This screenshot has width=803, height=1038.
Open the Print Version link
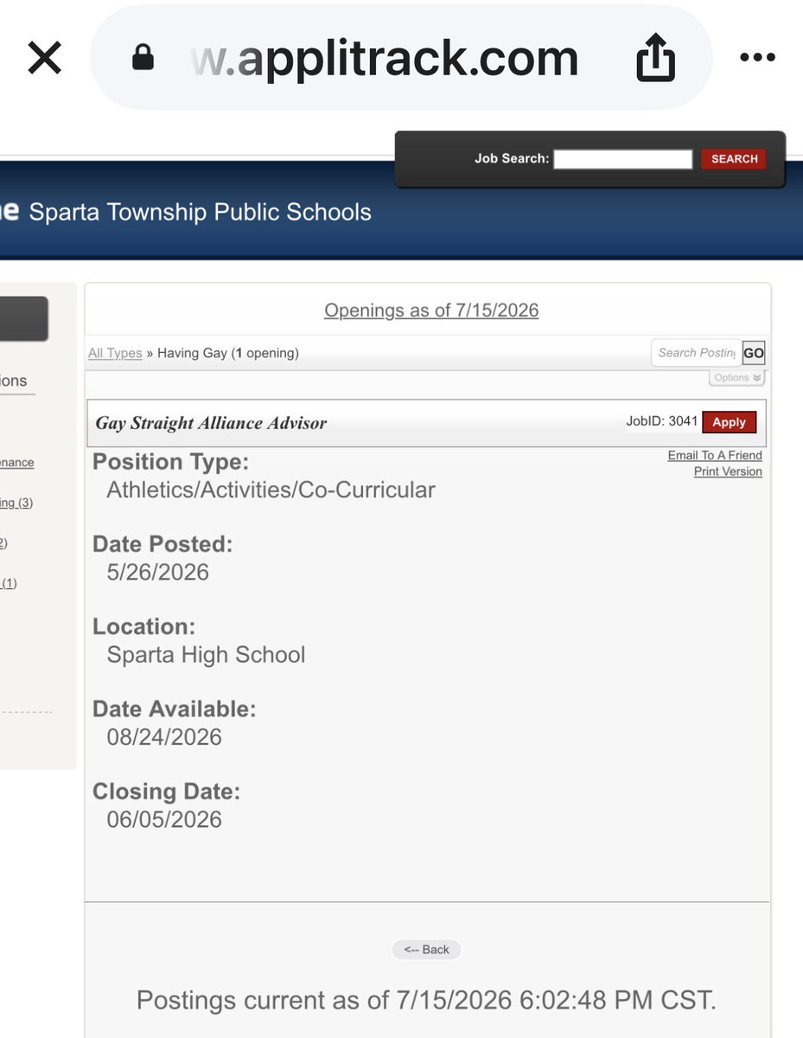[728, 471]
